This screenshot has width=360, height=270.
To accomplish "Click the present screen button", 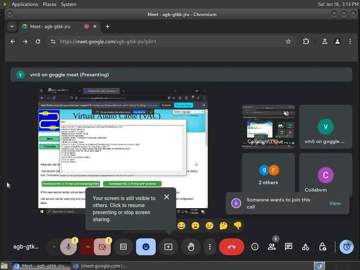I will coord(168,247).
